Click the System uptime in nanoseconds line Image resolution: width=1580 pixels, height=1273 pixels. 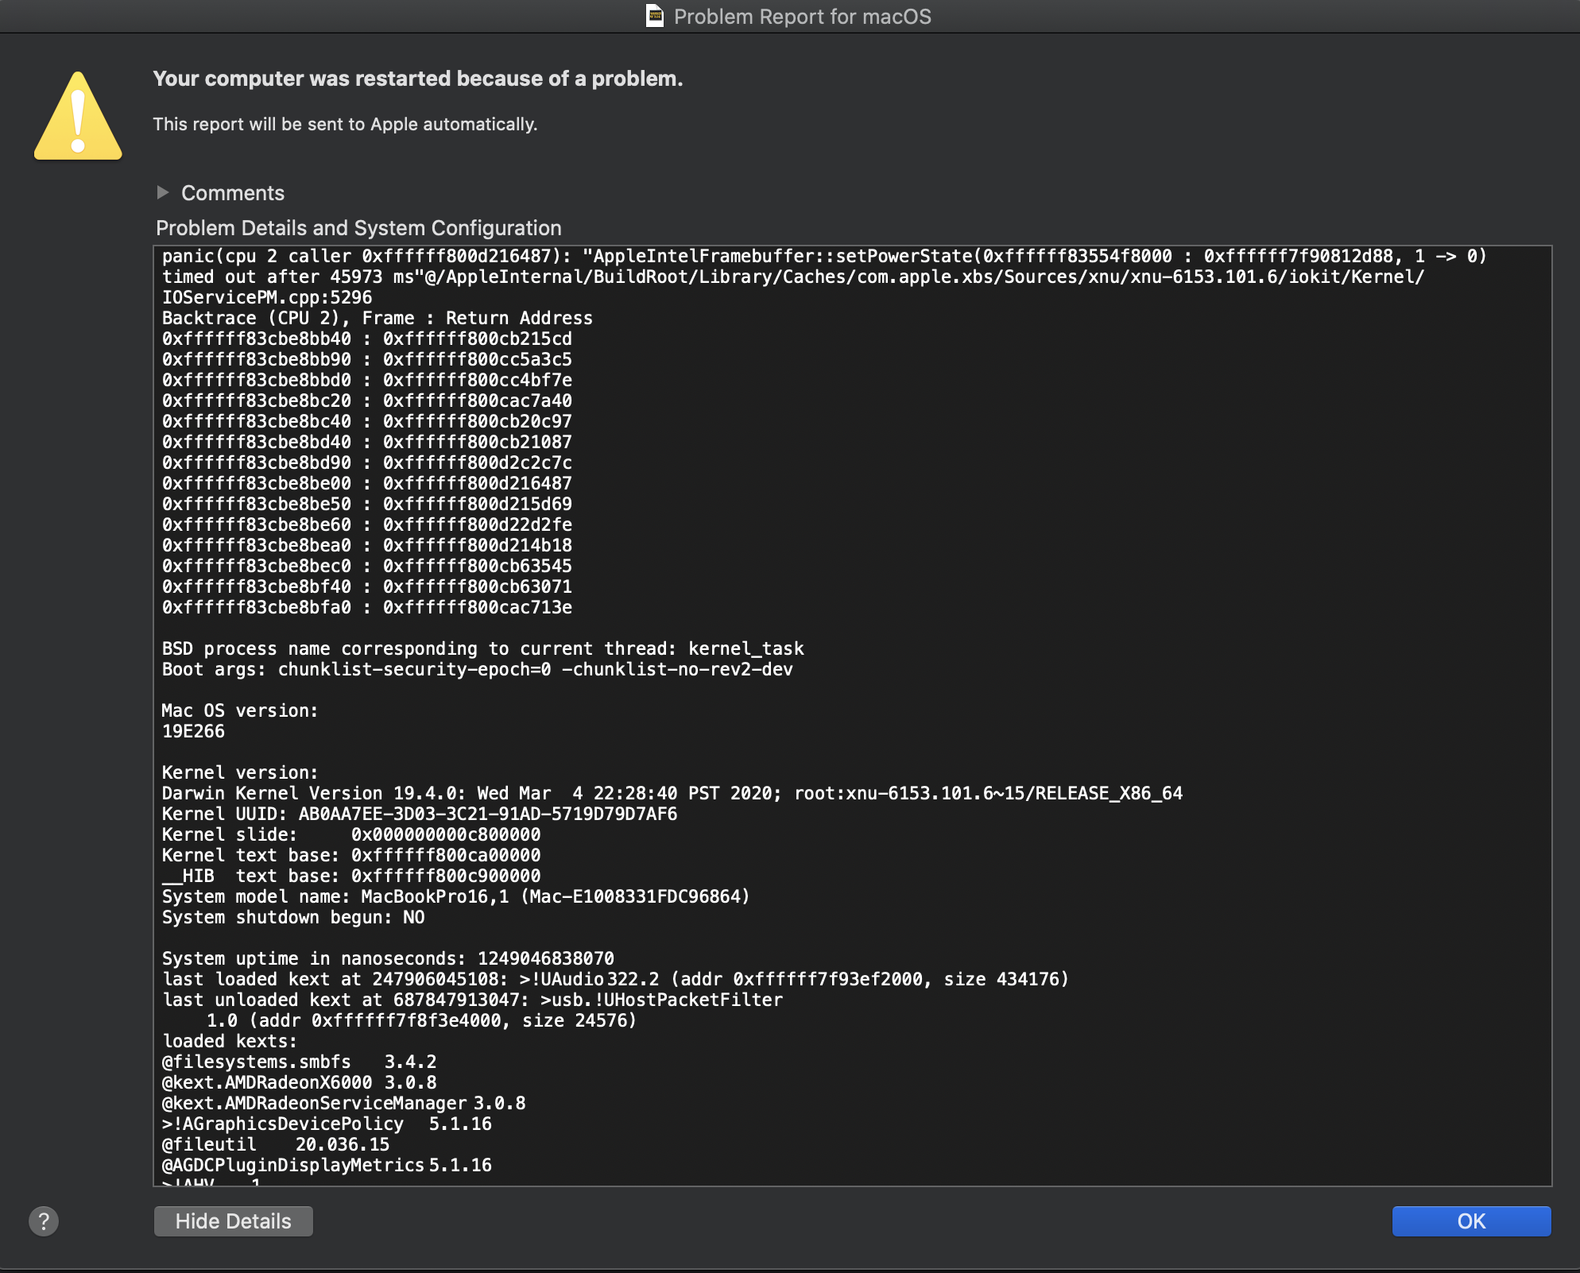click(388, 958)
